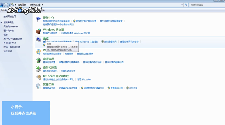Click 检查计算机的状态并解决问题

click(x=56, y=21)
